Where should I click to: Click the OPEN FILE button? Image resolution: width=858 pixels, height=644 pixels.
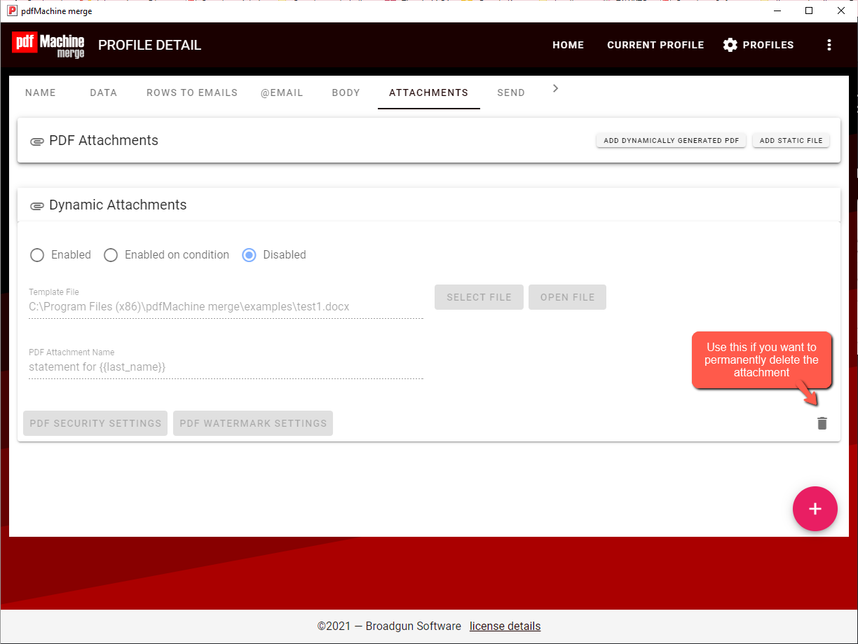(567, 297)
